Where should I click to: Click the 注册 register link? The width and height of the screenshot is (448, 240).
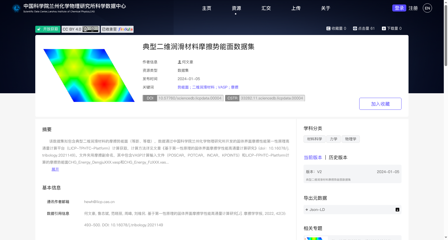[x=413, y=8]
